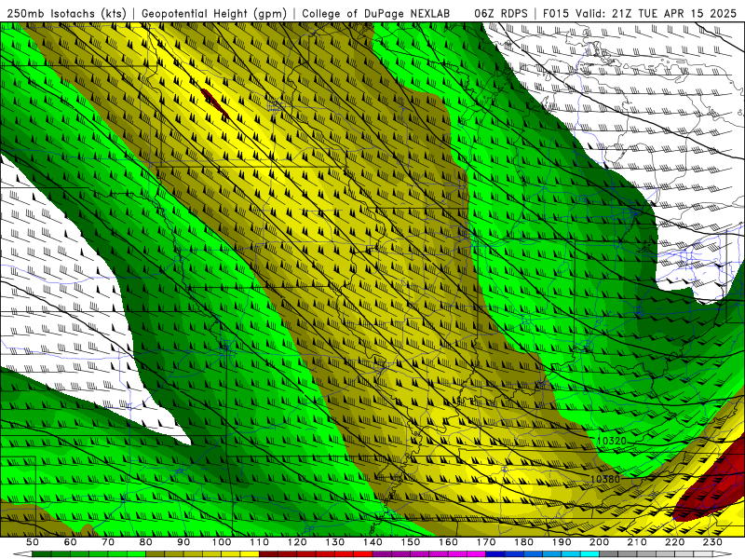Click the colorbar value 210

click(638, 542)
